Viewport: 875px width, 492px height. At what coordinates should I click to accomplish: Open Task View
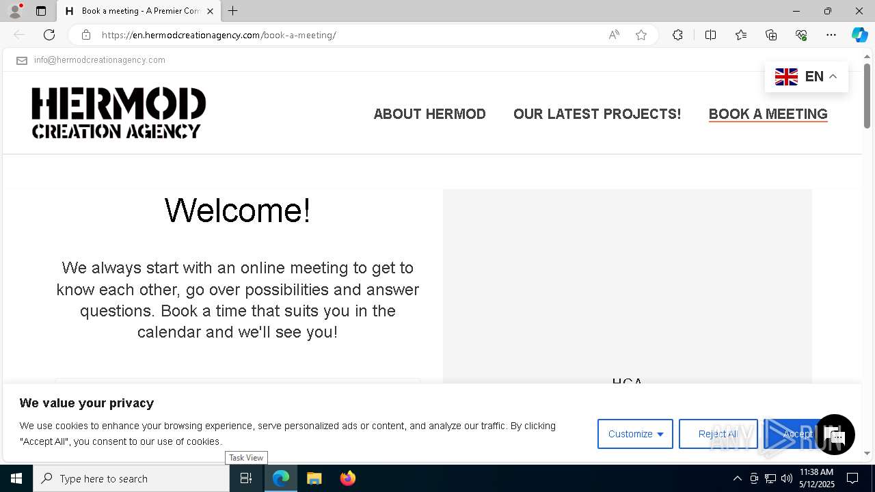coord(246,478)
